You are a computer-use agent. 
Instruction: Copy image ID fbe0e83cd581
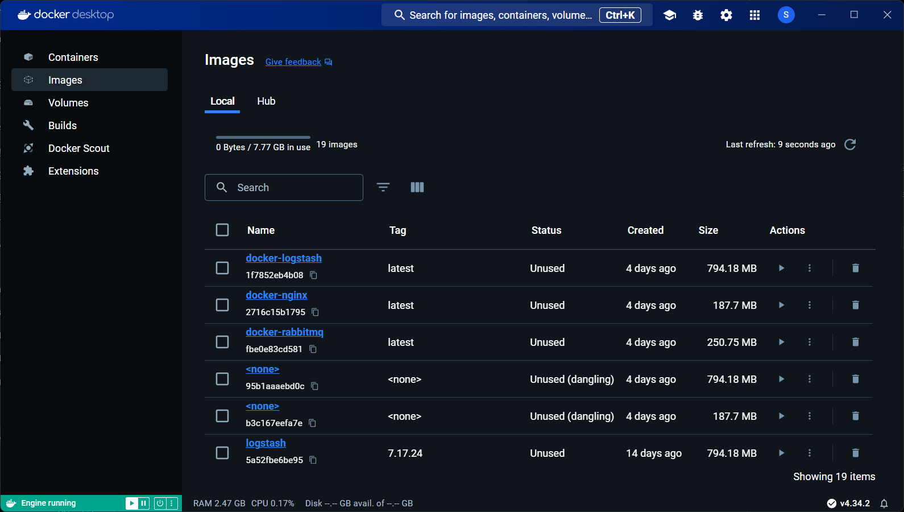point(313,349)
